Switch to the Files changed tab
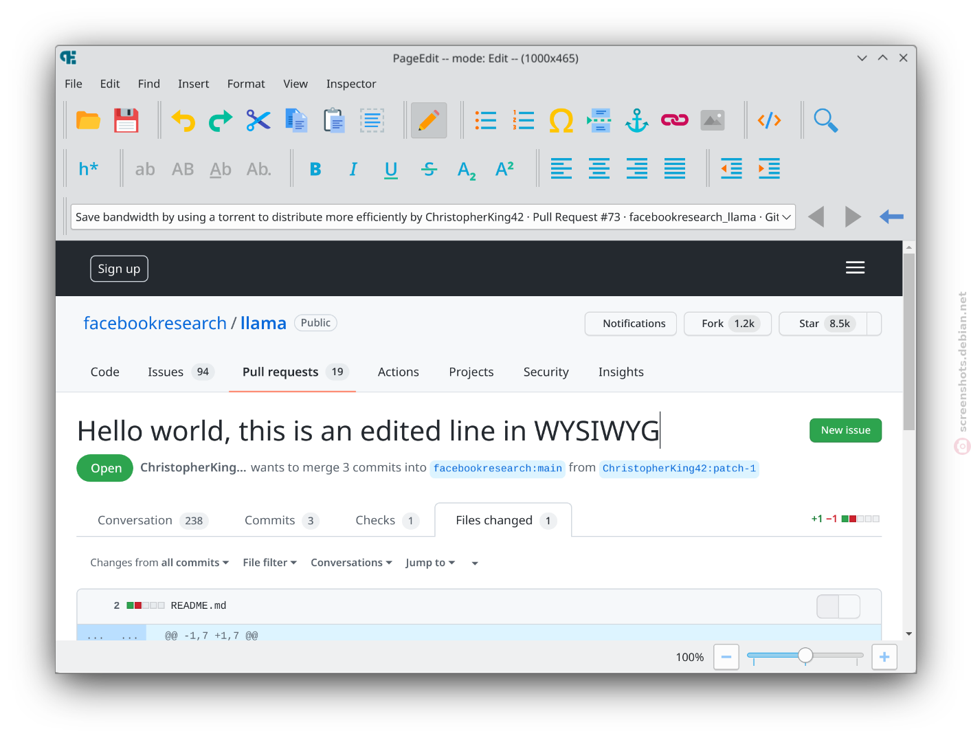This screenshot has height=738, width=971. coord(503,520)
